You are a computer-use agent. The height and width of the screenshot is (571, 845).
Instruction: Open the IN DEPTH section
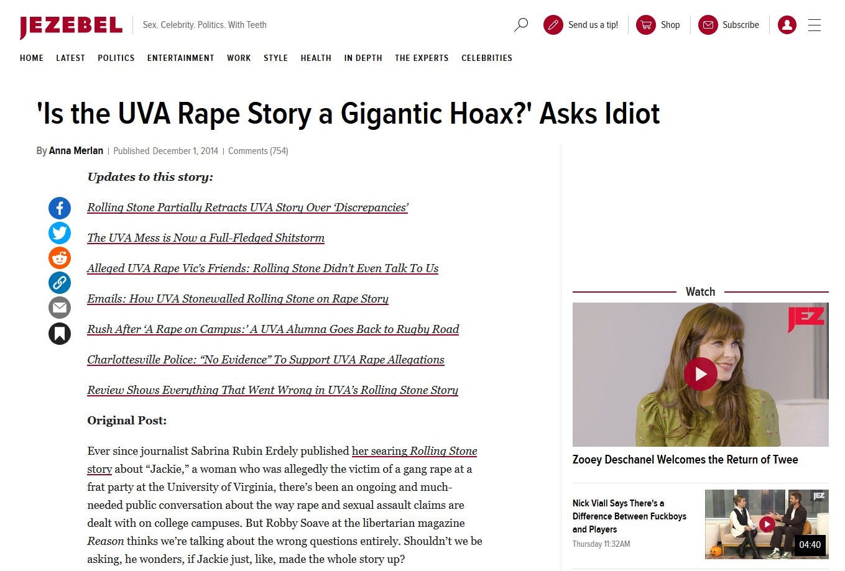pyautogui.click(x=363, y=58)
